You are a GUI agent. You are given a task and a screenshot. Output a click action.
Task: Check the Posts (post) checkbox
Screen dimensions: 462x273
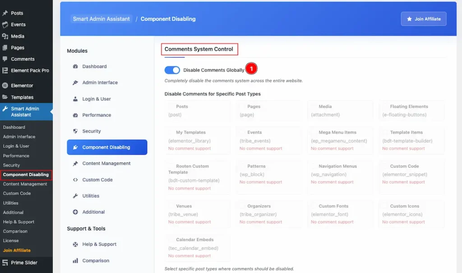[x=171, y=106]
